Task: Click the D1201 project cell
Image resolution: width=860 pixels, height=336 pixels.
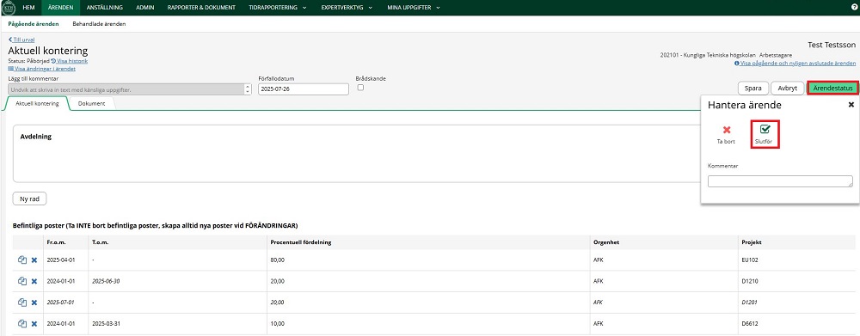Action: (x=749, y=302)
